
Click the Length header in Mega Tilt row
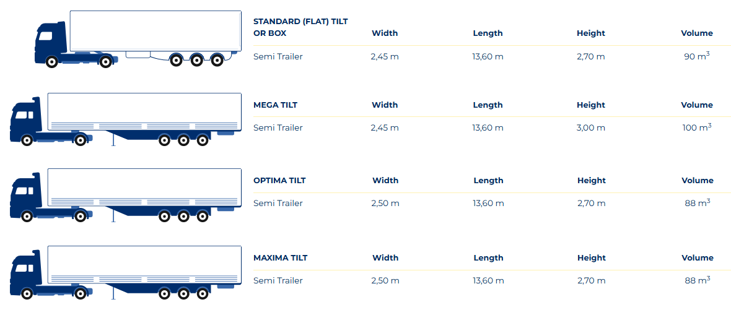click(x=488, y=105)
